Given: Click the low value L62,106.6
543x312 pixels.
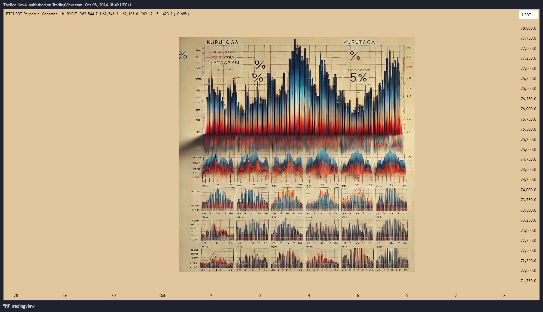Looking at the screenshot, I should (x=129, y=14).
